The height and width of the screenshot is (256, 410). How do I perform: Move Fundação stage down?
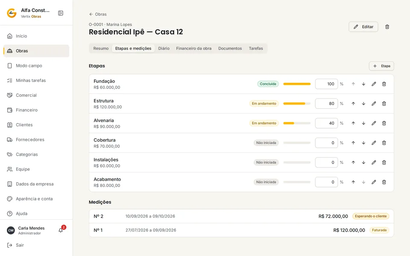pos(363,84)
